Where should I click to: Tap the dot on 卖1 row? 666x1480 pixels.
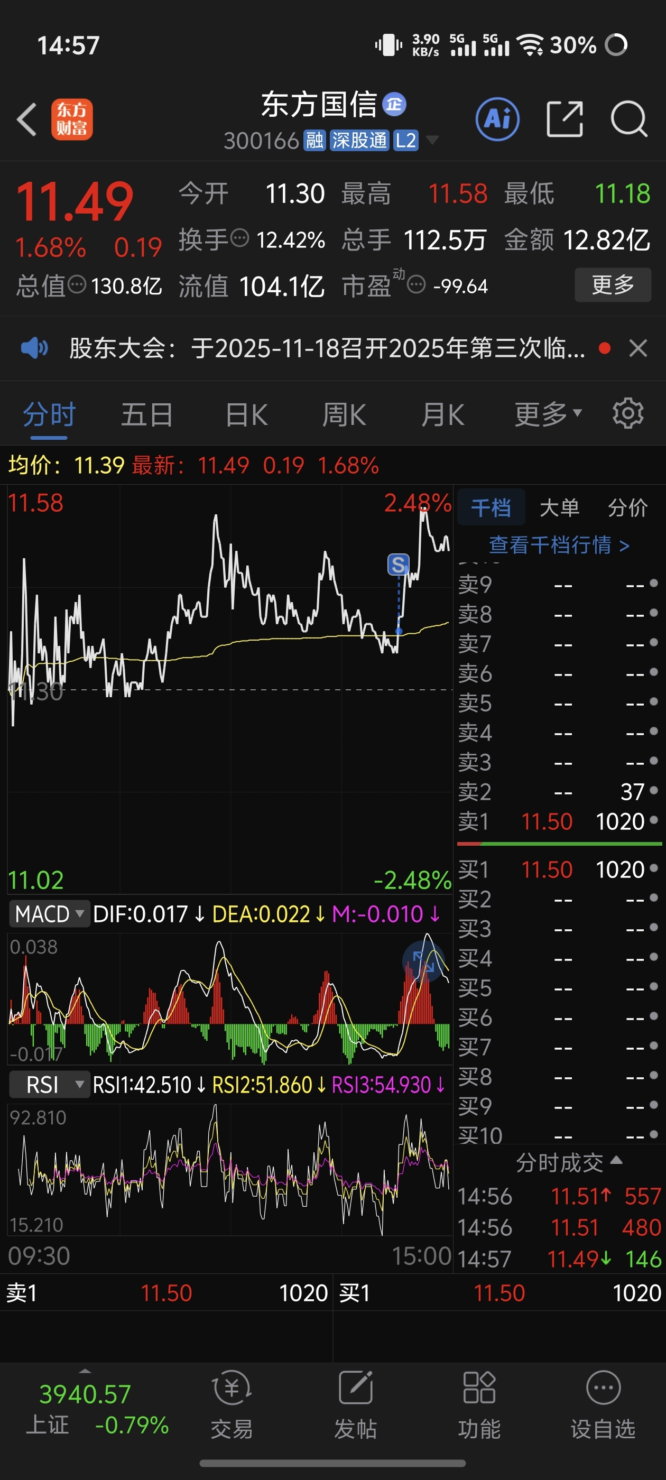point(653,820)
